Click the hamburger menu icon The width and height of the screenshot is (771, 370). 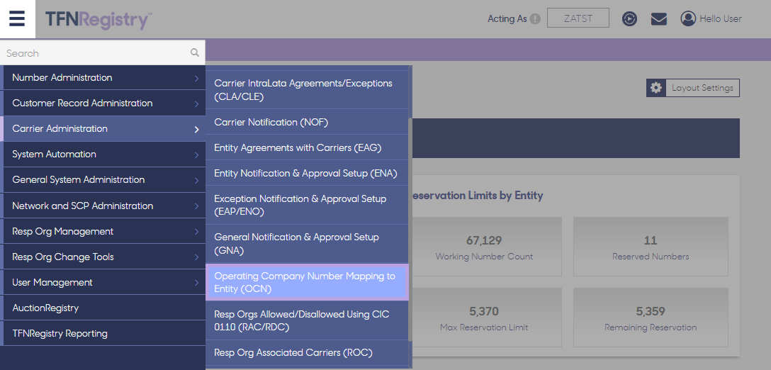[x=18, y=18]
